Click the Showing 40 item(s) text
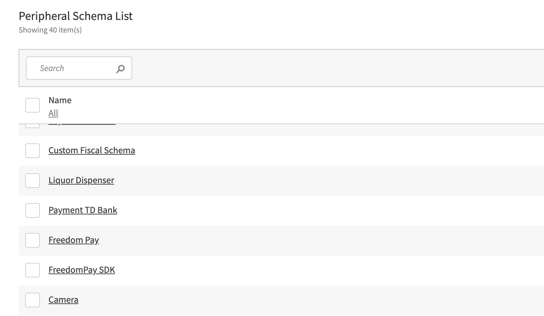The width and height of the screenshot is (544, 316). 50,30
